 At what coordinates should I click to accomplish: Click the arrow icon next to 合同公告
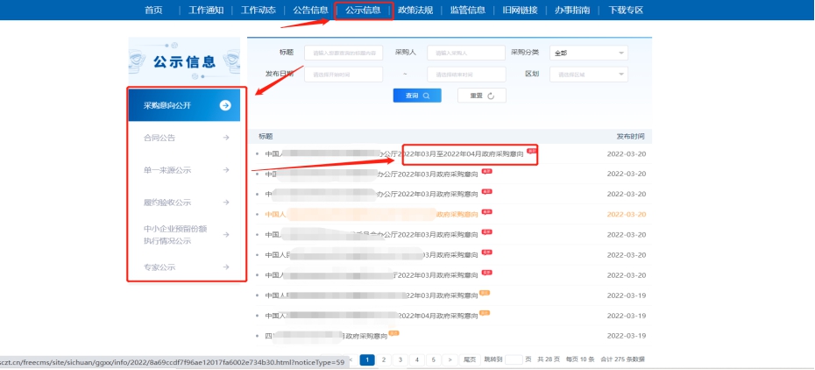click(226, 138)
